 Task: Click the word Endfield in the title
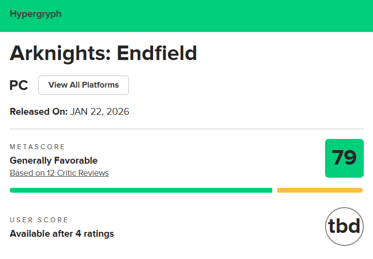tap(157, 53)
